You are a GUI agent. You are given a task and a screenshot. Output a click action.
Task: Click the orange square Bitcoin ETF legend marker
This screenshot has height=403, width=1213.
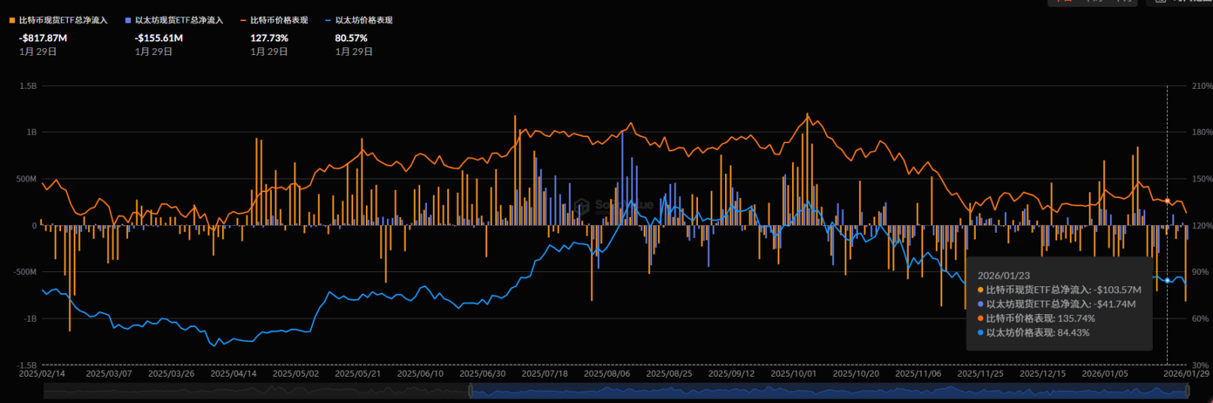pos(12,20)
